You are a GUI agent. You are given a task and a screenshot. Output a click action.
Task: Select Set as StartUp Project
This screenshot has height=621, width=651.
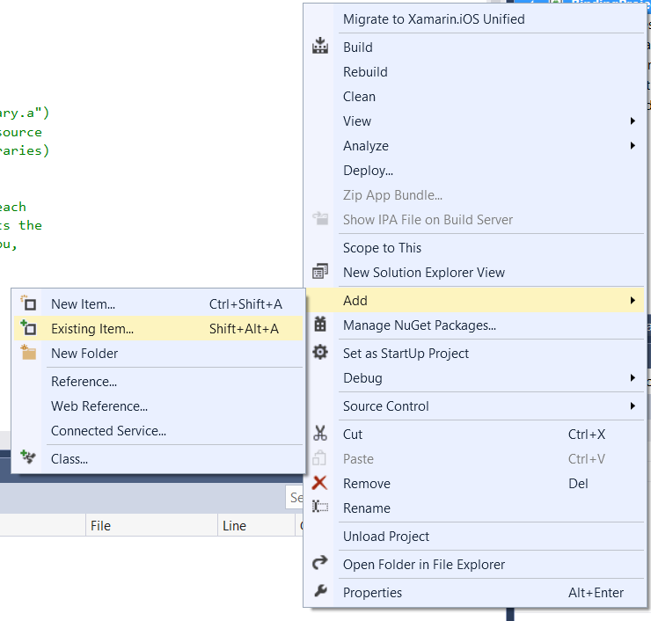pyautogui.click(x=473, y=354)
